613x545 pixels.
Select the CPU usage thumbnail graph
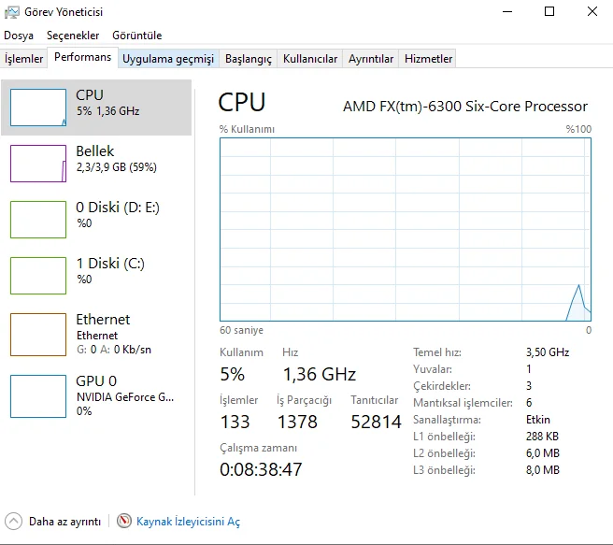(38, 108)
